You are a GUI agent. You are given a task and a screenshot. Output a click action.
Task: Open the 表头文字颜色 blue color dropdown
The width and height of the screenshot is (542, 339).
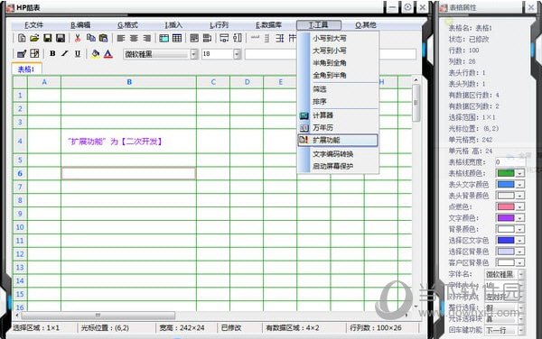tap(519, 184)
